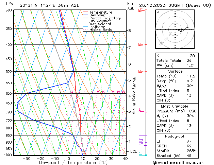Click the Totals Totals value 36
This screenshot has width=214, height=165.
tap(189, 60)
